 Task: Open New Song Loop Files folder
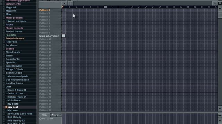click(x=20, y=114)
